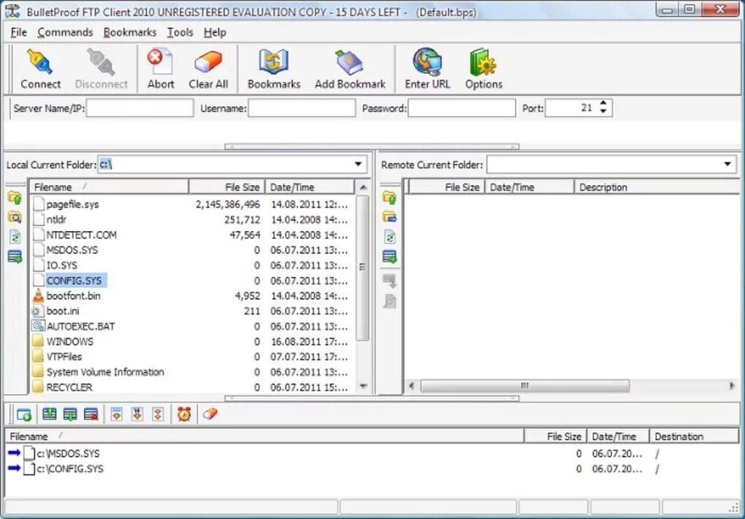
Task: Click the remote pane refresh icon
Action: point(389,237)
